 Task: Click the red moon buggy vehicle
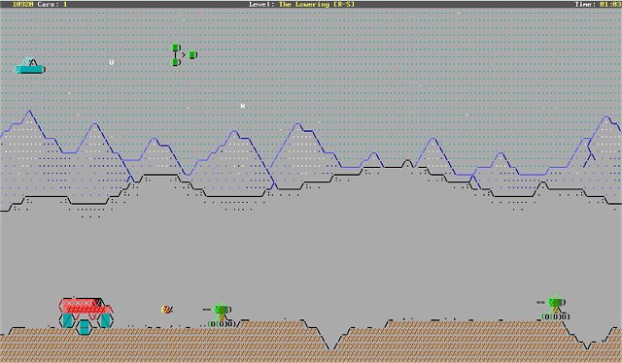86,315
